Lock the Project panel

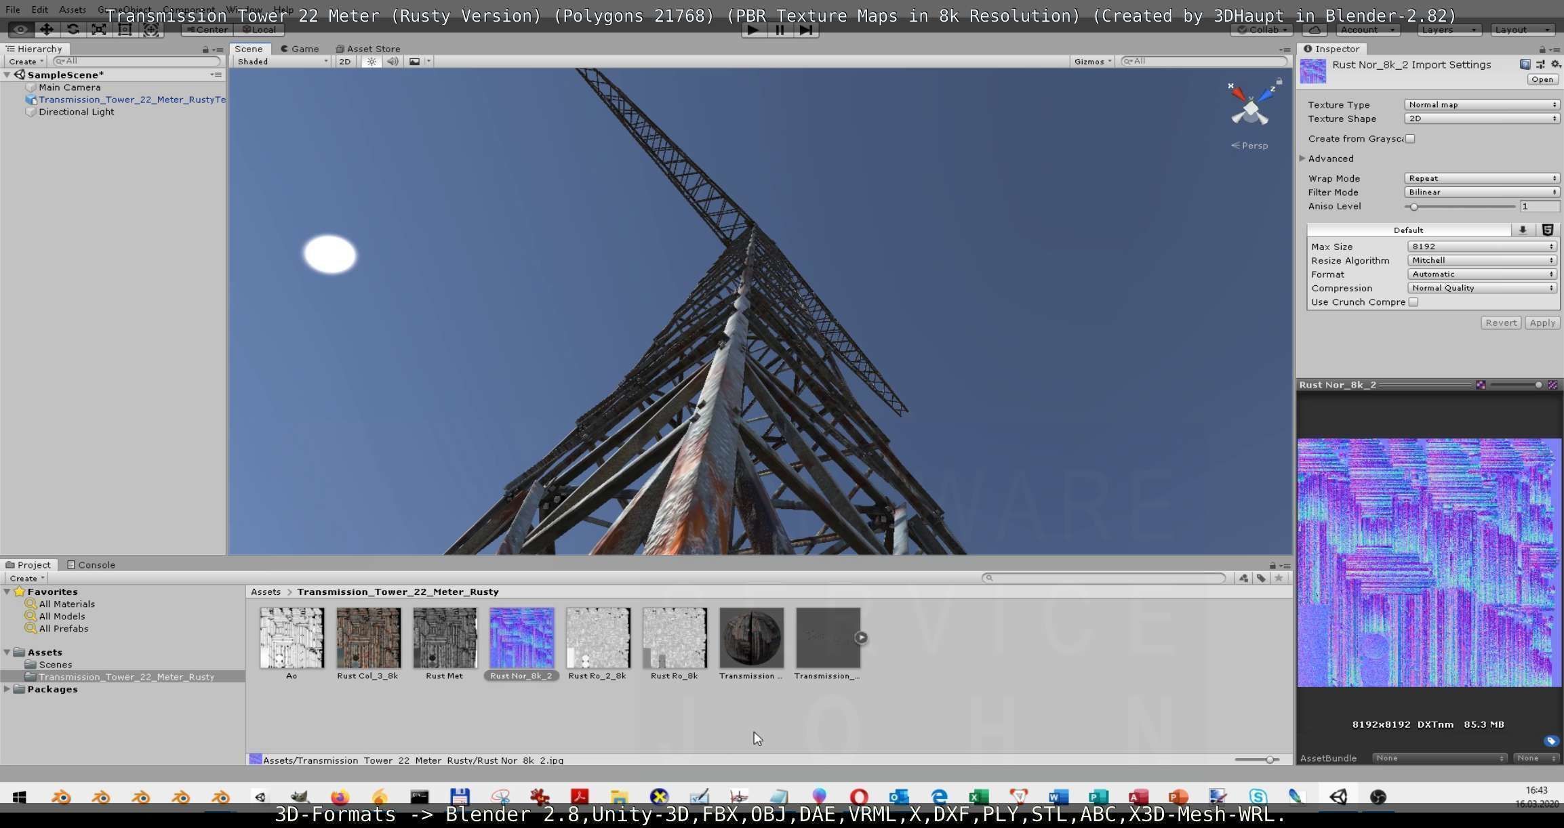(x=1272, y=565)
